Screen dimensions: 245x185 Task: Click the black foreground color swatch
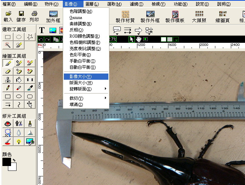coord(6,162)
